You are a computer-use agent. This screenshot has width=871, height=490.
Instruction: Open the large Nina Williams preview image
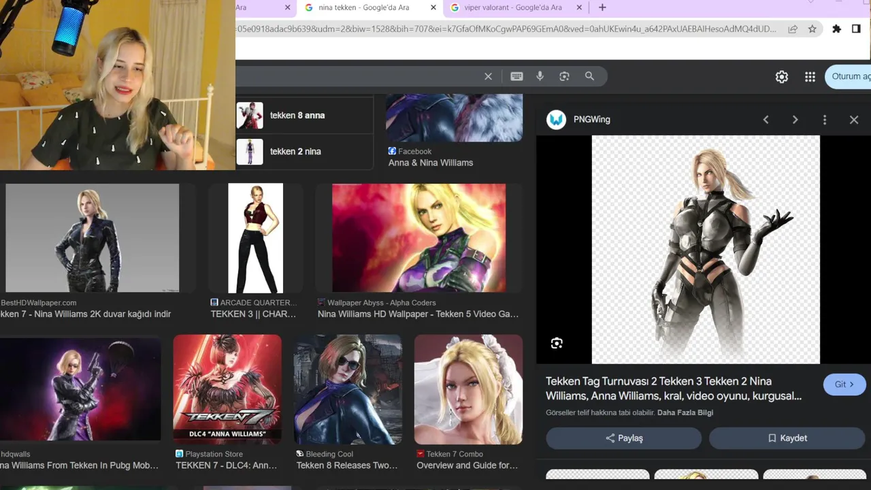point(706,249)
